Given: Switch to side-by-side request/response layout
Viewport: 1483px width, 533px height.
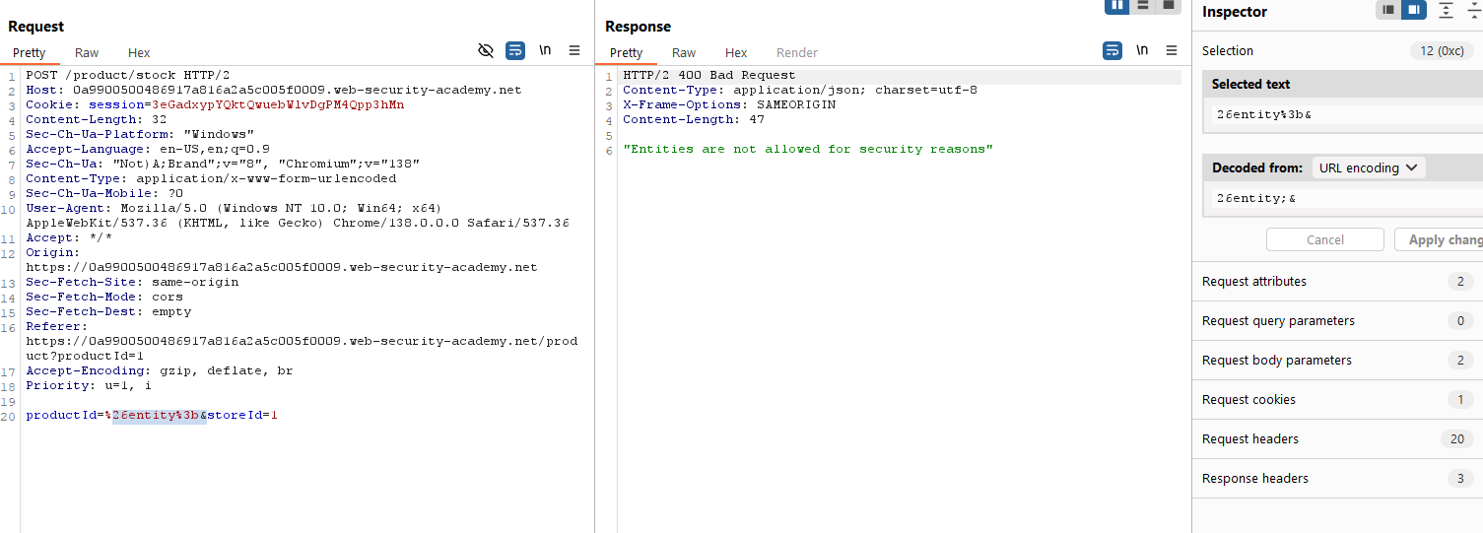Looking at the screenshot, I should [x=1116, y=5].
